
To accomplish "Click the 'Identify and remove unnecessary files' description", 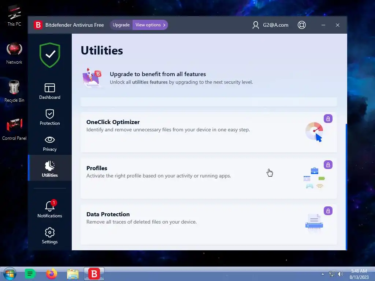I will pyautogui.click(x=168, y=130).
